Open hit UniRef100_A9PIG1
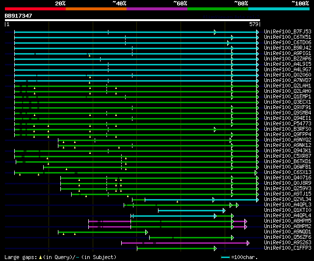The image size is (314, 261). [288, 54]
